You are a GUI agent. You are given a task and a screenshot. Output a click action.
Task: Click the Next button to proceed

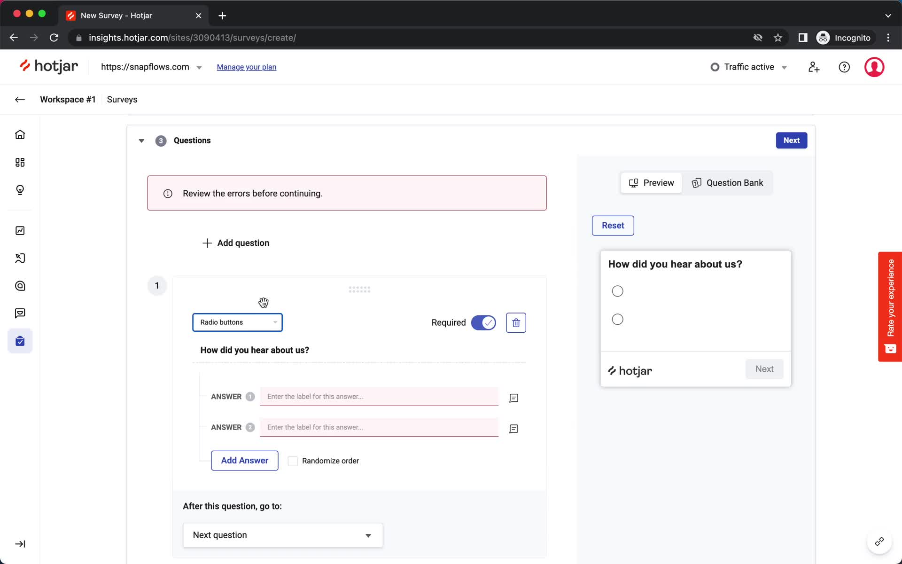point(792,141)
